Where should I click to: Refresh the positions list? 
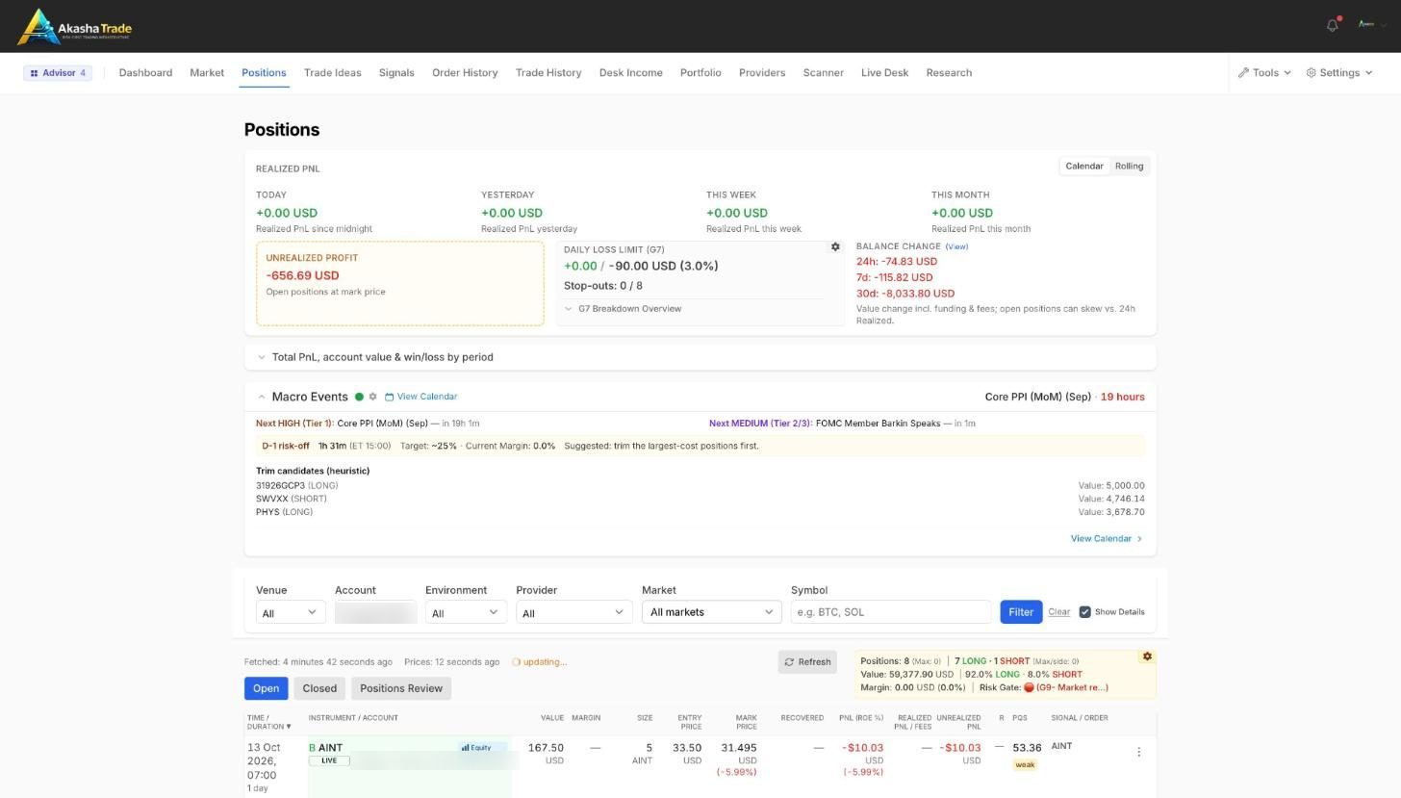[x=807, y=662]
